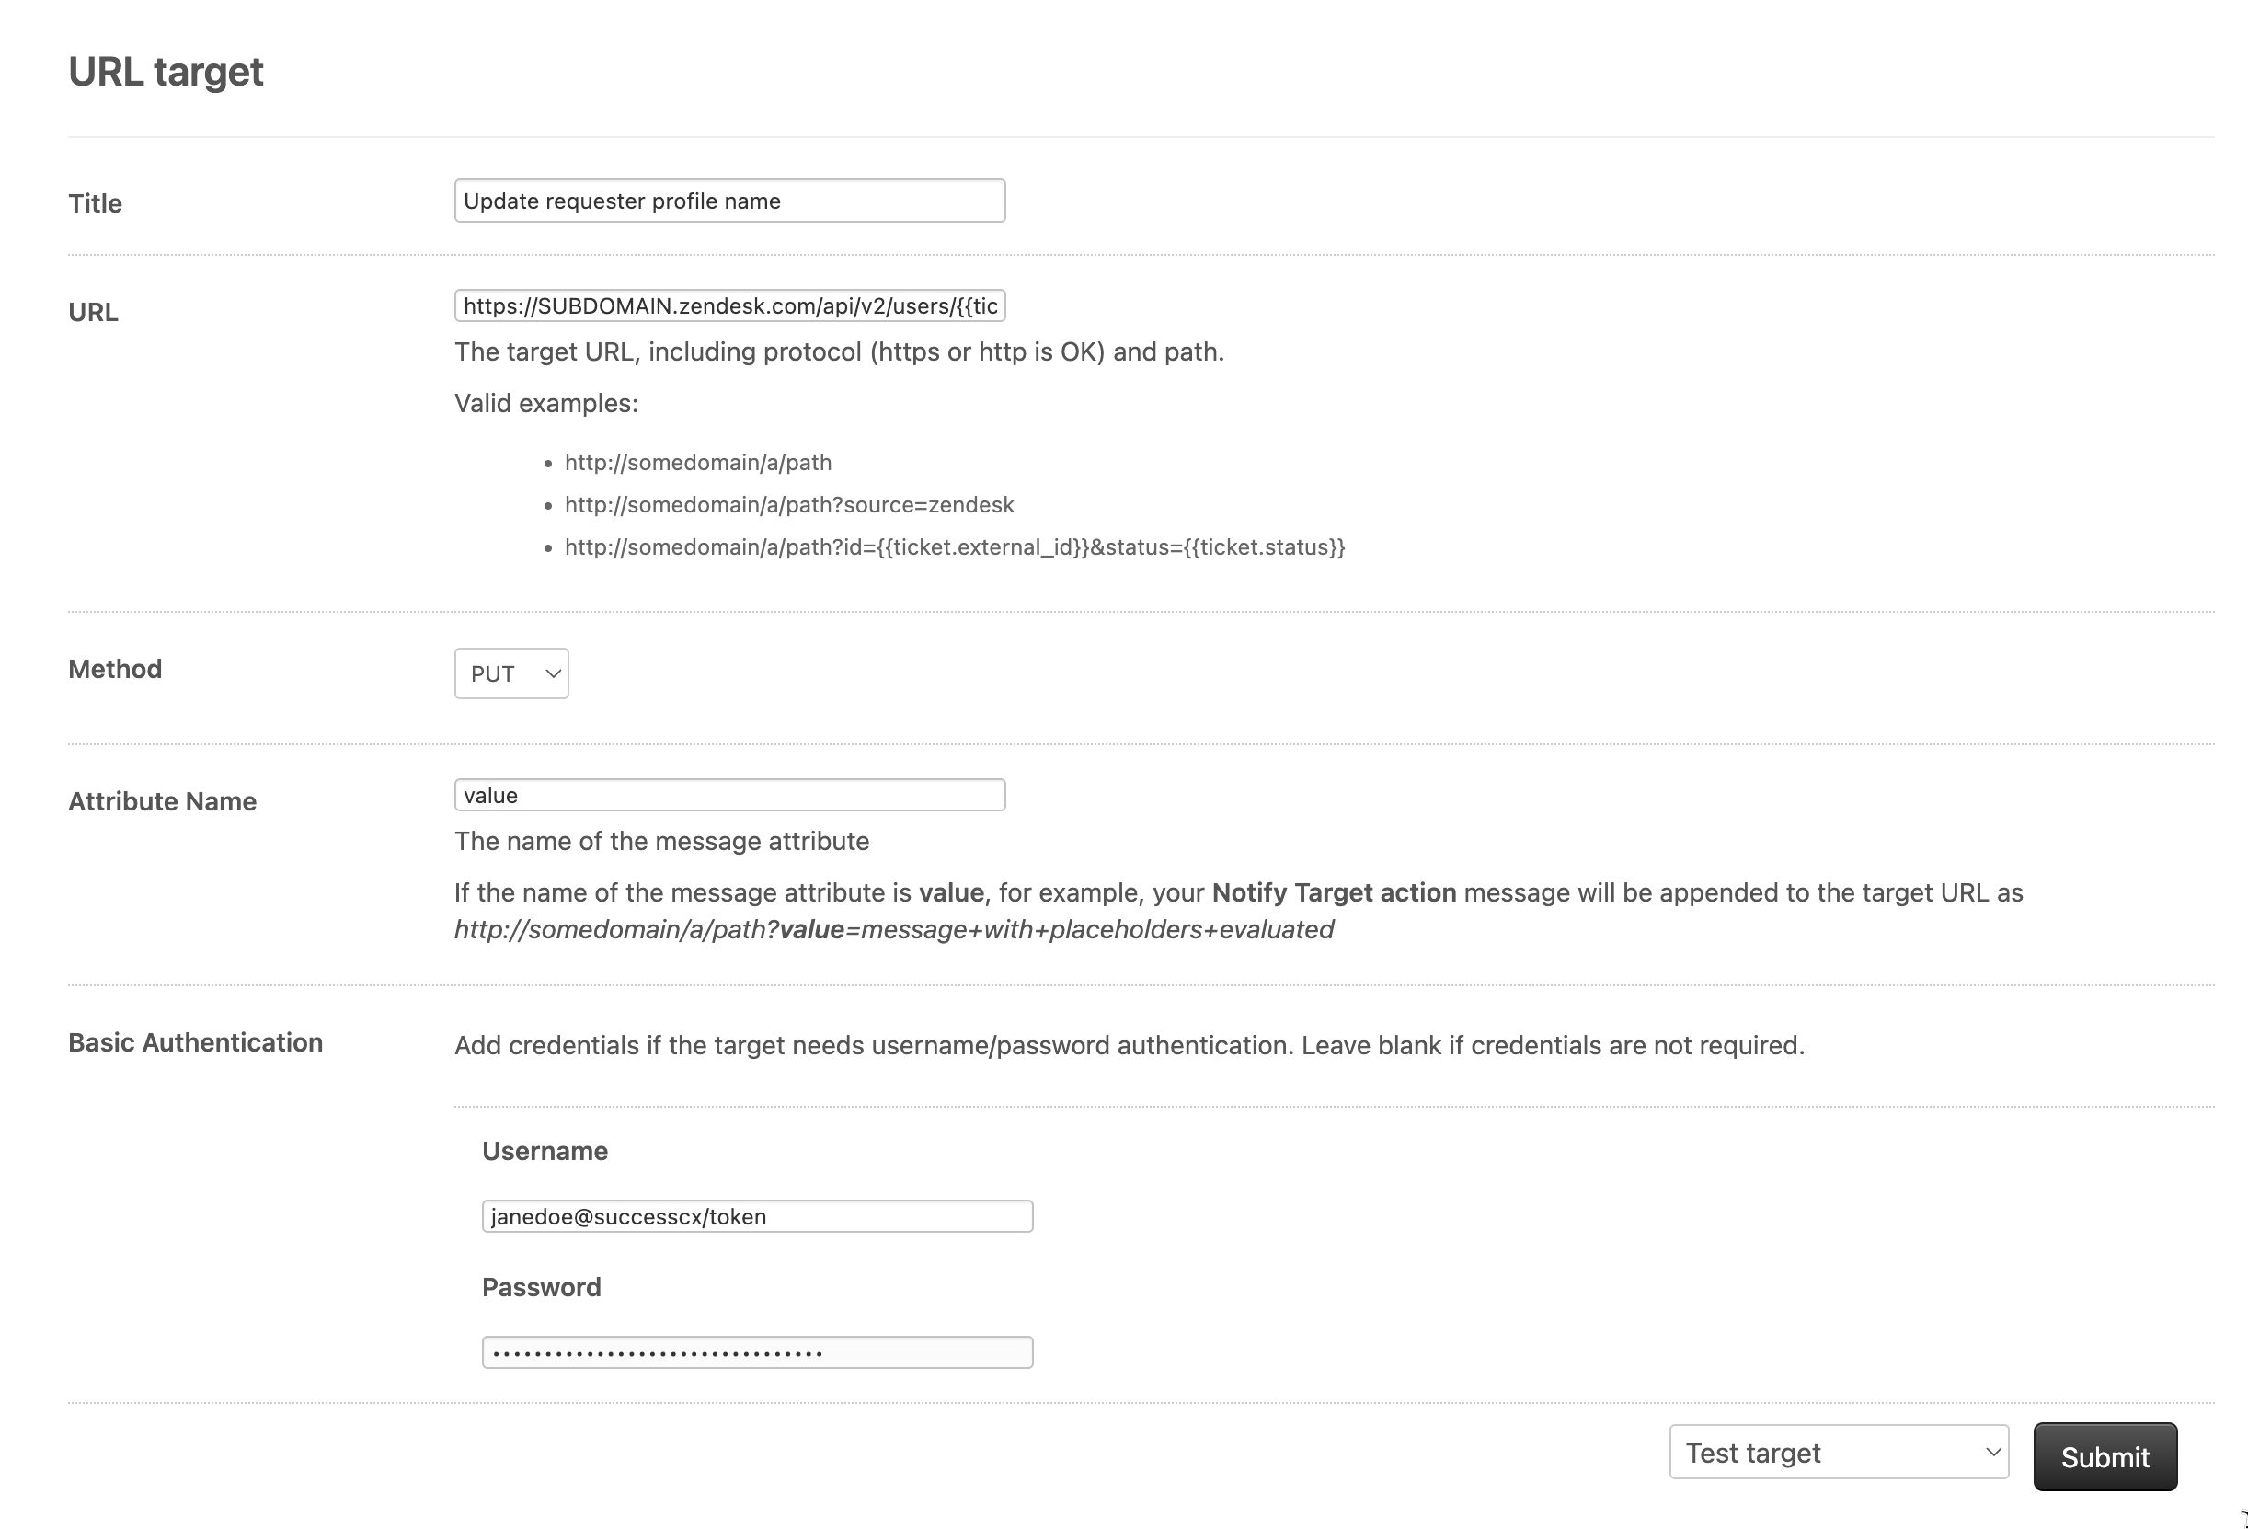This screenshot has width=2248, height=1529.
Task: Click inside the Title input field
Action: (728, 201)
